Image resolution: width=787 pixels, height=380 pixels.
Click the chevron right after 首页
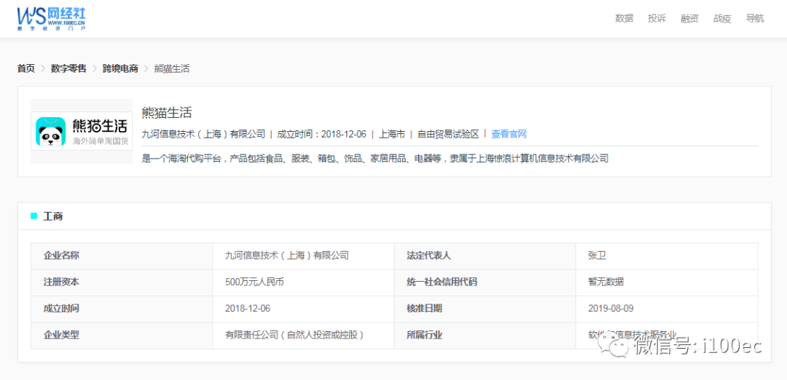click(43, 68)
